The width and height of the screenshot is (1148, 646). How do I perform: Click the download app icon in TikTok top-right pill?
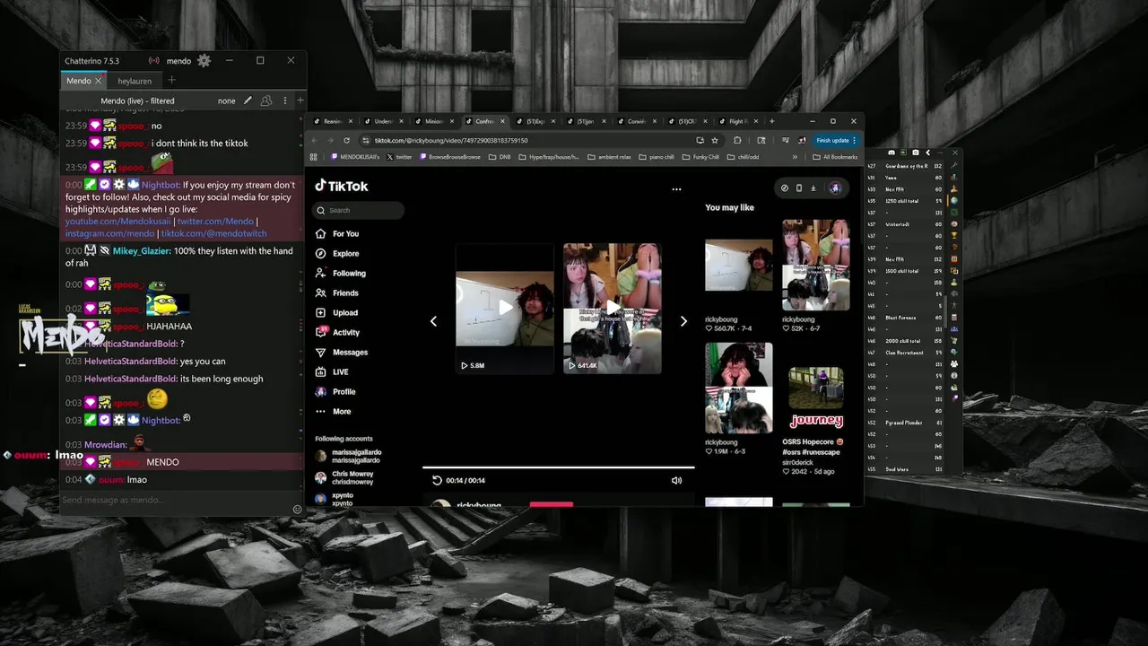coord(813,188)
